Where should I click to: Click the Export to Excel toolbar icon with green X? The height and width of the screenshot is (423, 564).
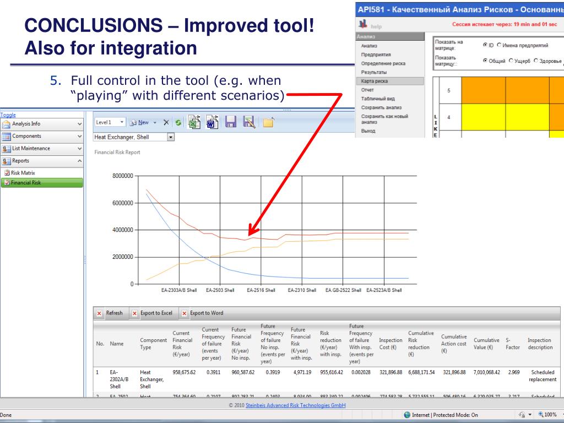tap(194, 122)
